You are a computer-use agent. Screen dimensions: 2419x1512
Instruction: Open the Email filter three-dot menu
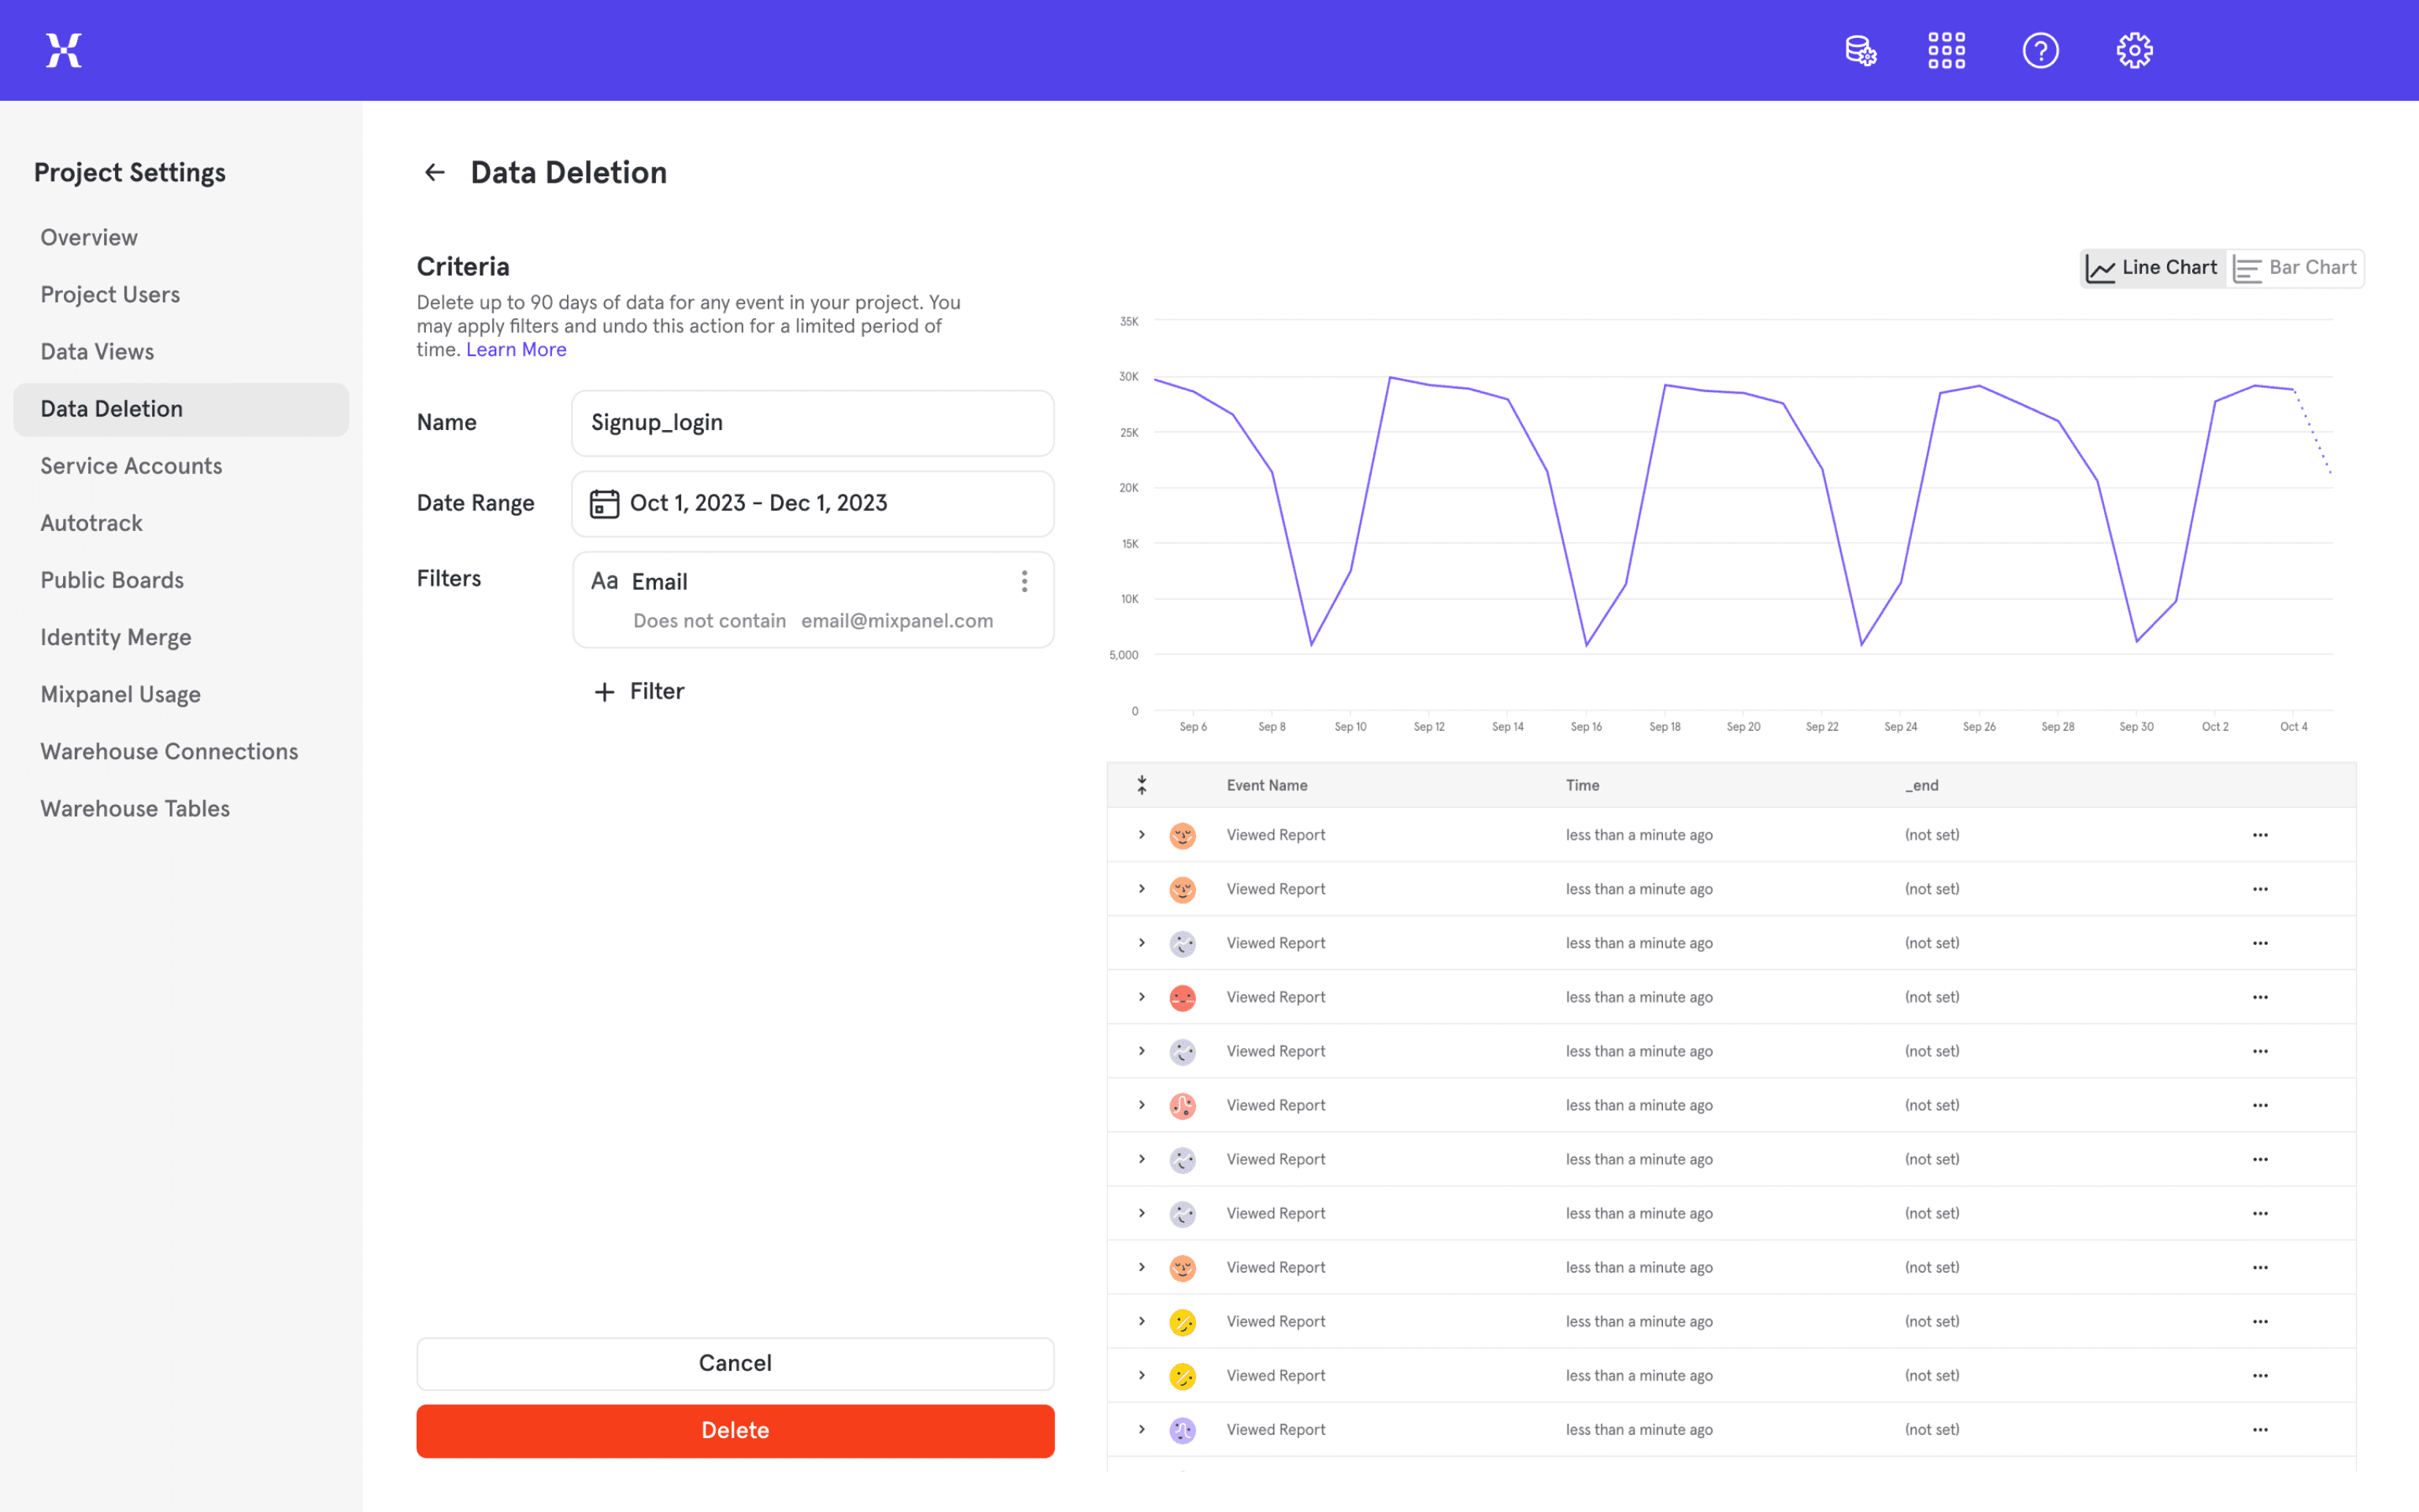pyautogui.click(x=1024, y=581)
